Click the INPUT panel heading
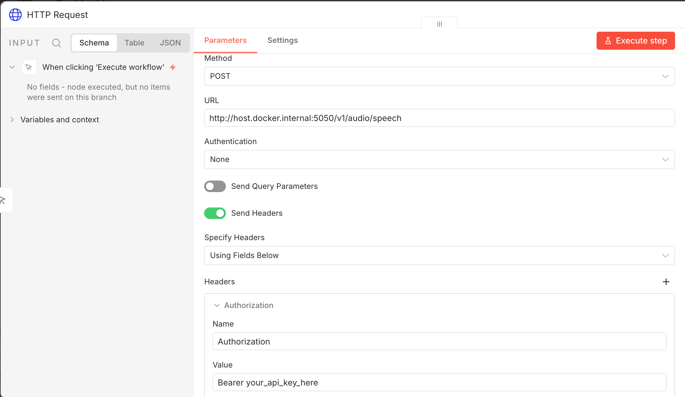Viewport: 685px width, 397px height. [25, 43]
